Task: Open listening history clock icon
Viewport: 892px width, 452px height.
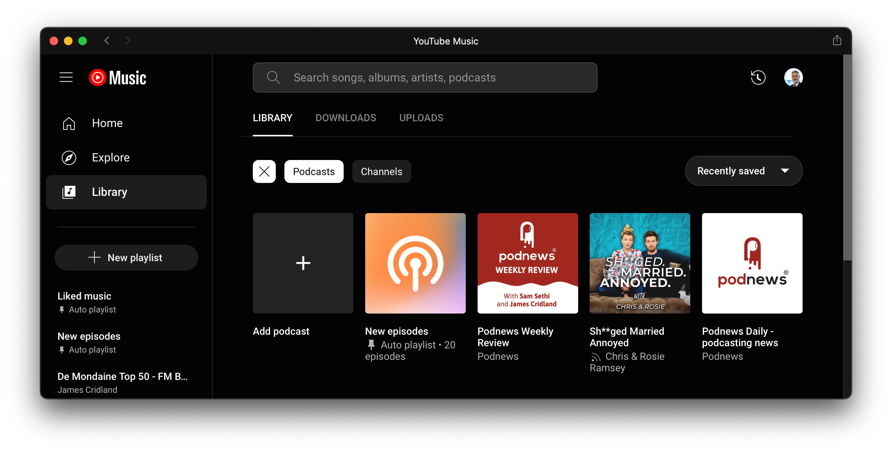Action: tap(758, 77)
